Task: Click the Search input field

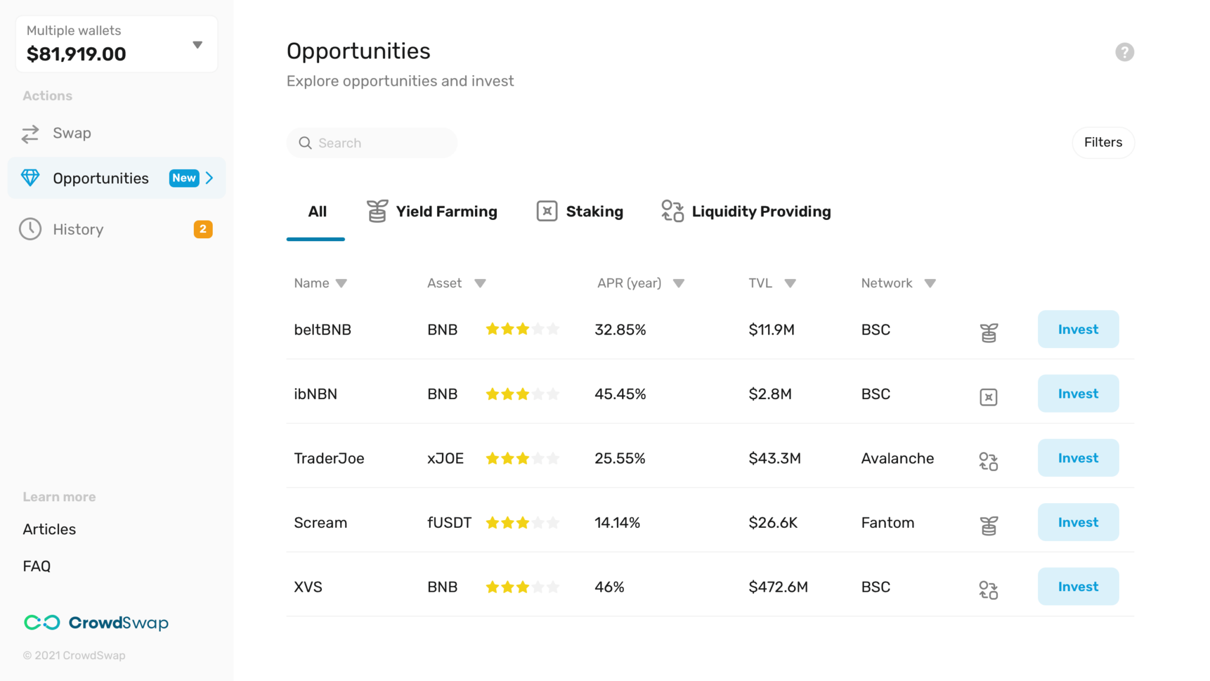Action: [378, 143]
